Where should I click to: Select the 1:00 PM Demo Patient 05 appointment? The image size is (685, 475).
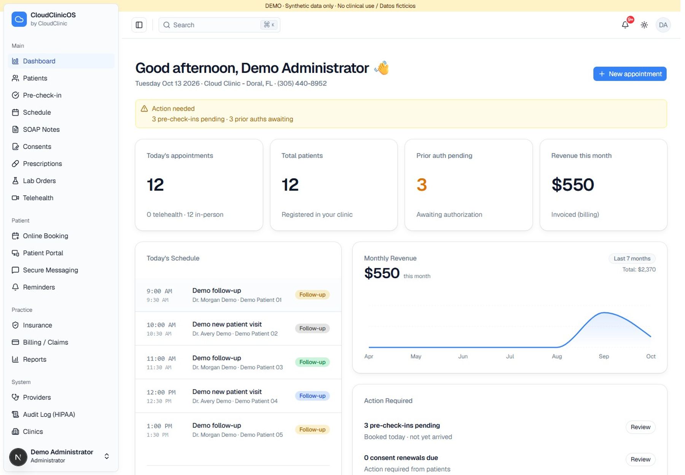238,430
